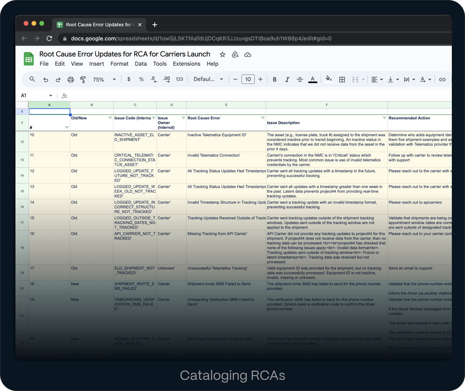Click the Search menus magnifier icon
Image resolution: width=465 pixels, height=391 pixels.
(32, 79)
